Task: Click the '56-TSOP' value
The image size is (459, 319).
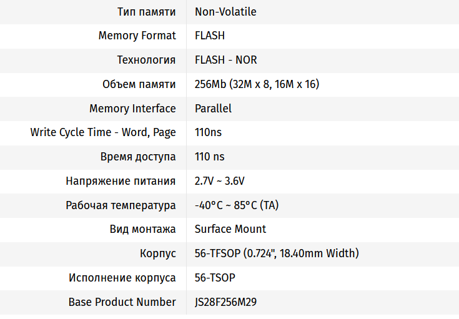Action: (215, 278)
